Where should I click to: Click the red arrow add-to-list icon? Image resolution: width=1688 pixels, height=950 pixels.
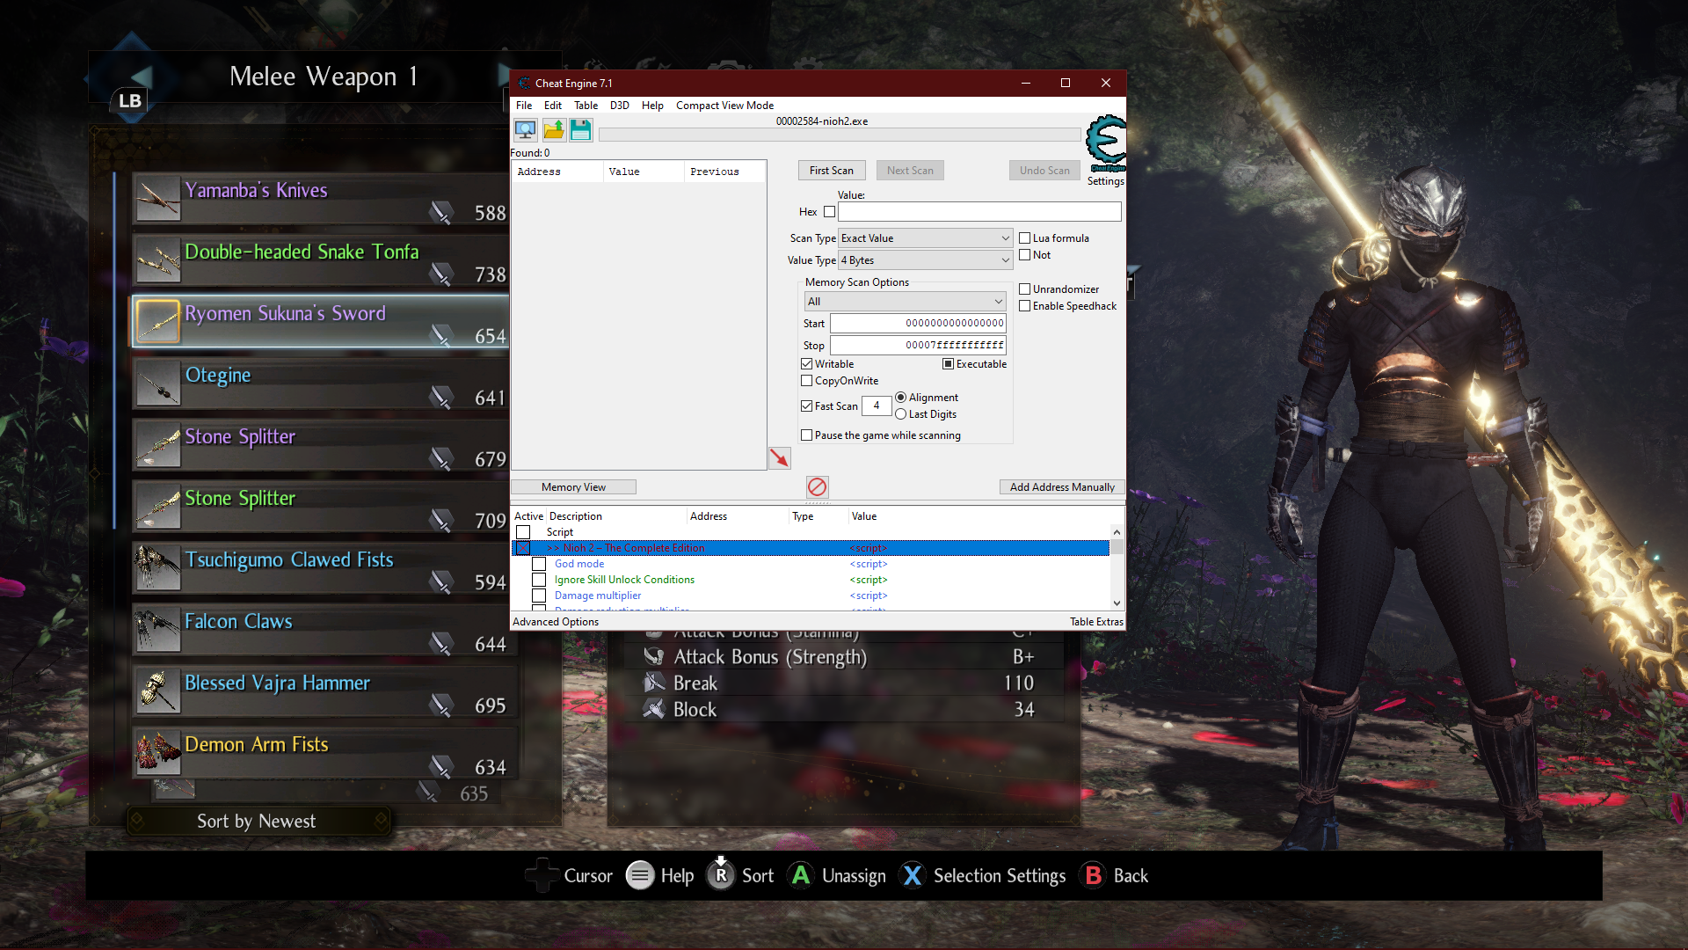click(780, 458)
